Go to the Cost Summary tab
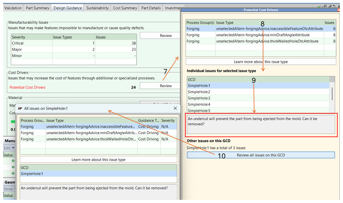This screenshot has height=203, width=343. click(x=125, y=8)
